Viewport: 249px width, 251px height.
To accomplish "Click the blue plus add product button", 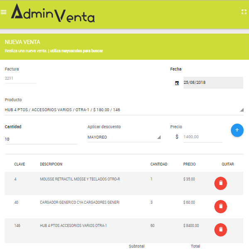I will pos(237,130).
